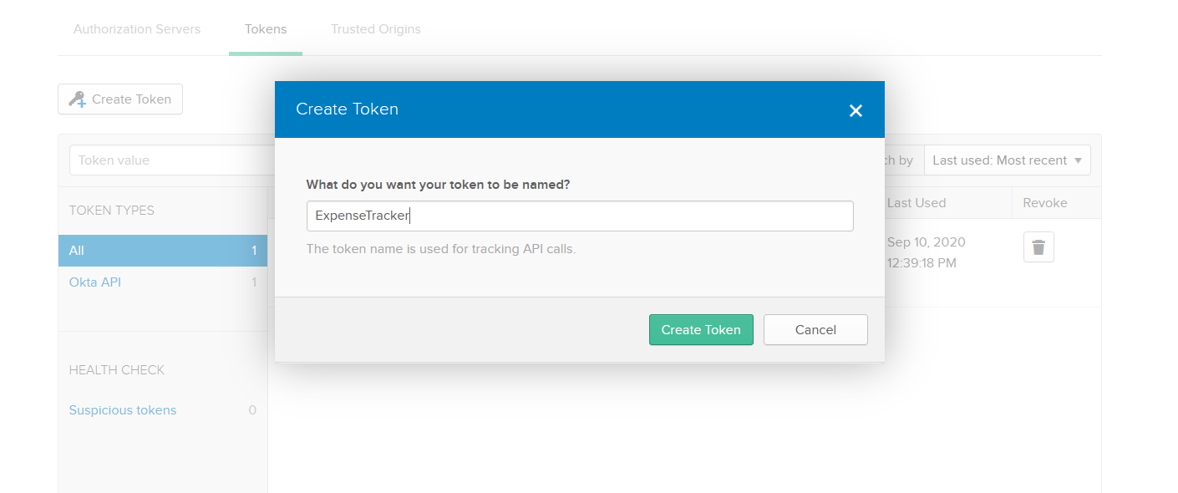Viewport: 1178px width, 493px height.
Task: Click the Token value search box
Action: coord(171,160)
